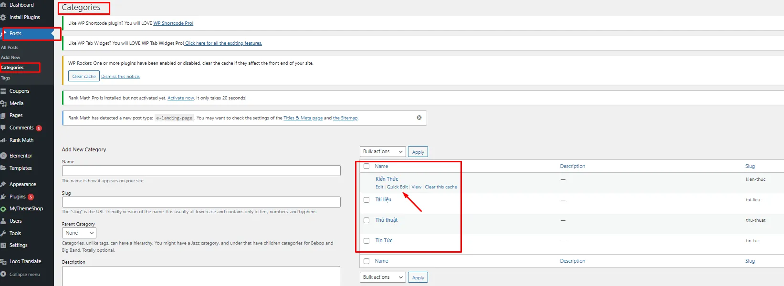Click the Coupons menu icon
Viewport: 784px width, 286px height.
[3, 91]
